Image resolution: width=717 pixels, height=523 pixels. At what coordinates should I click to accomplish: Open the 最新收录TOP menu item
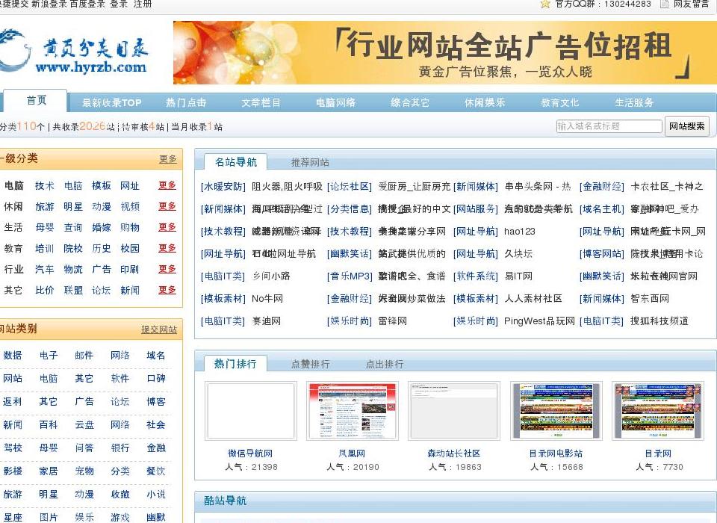pyautogui.click(x=111, y=103)
